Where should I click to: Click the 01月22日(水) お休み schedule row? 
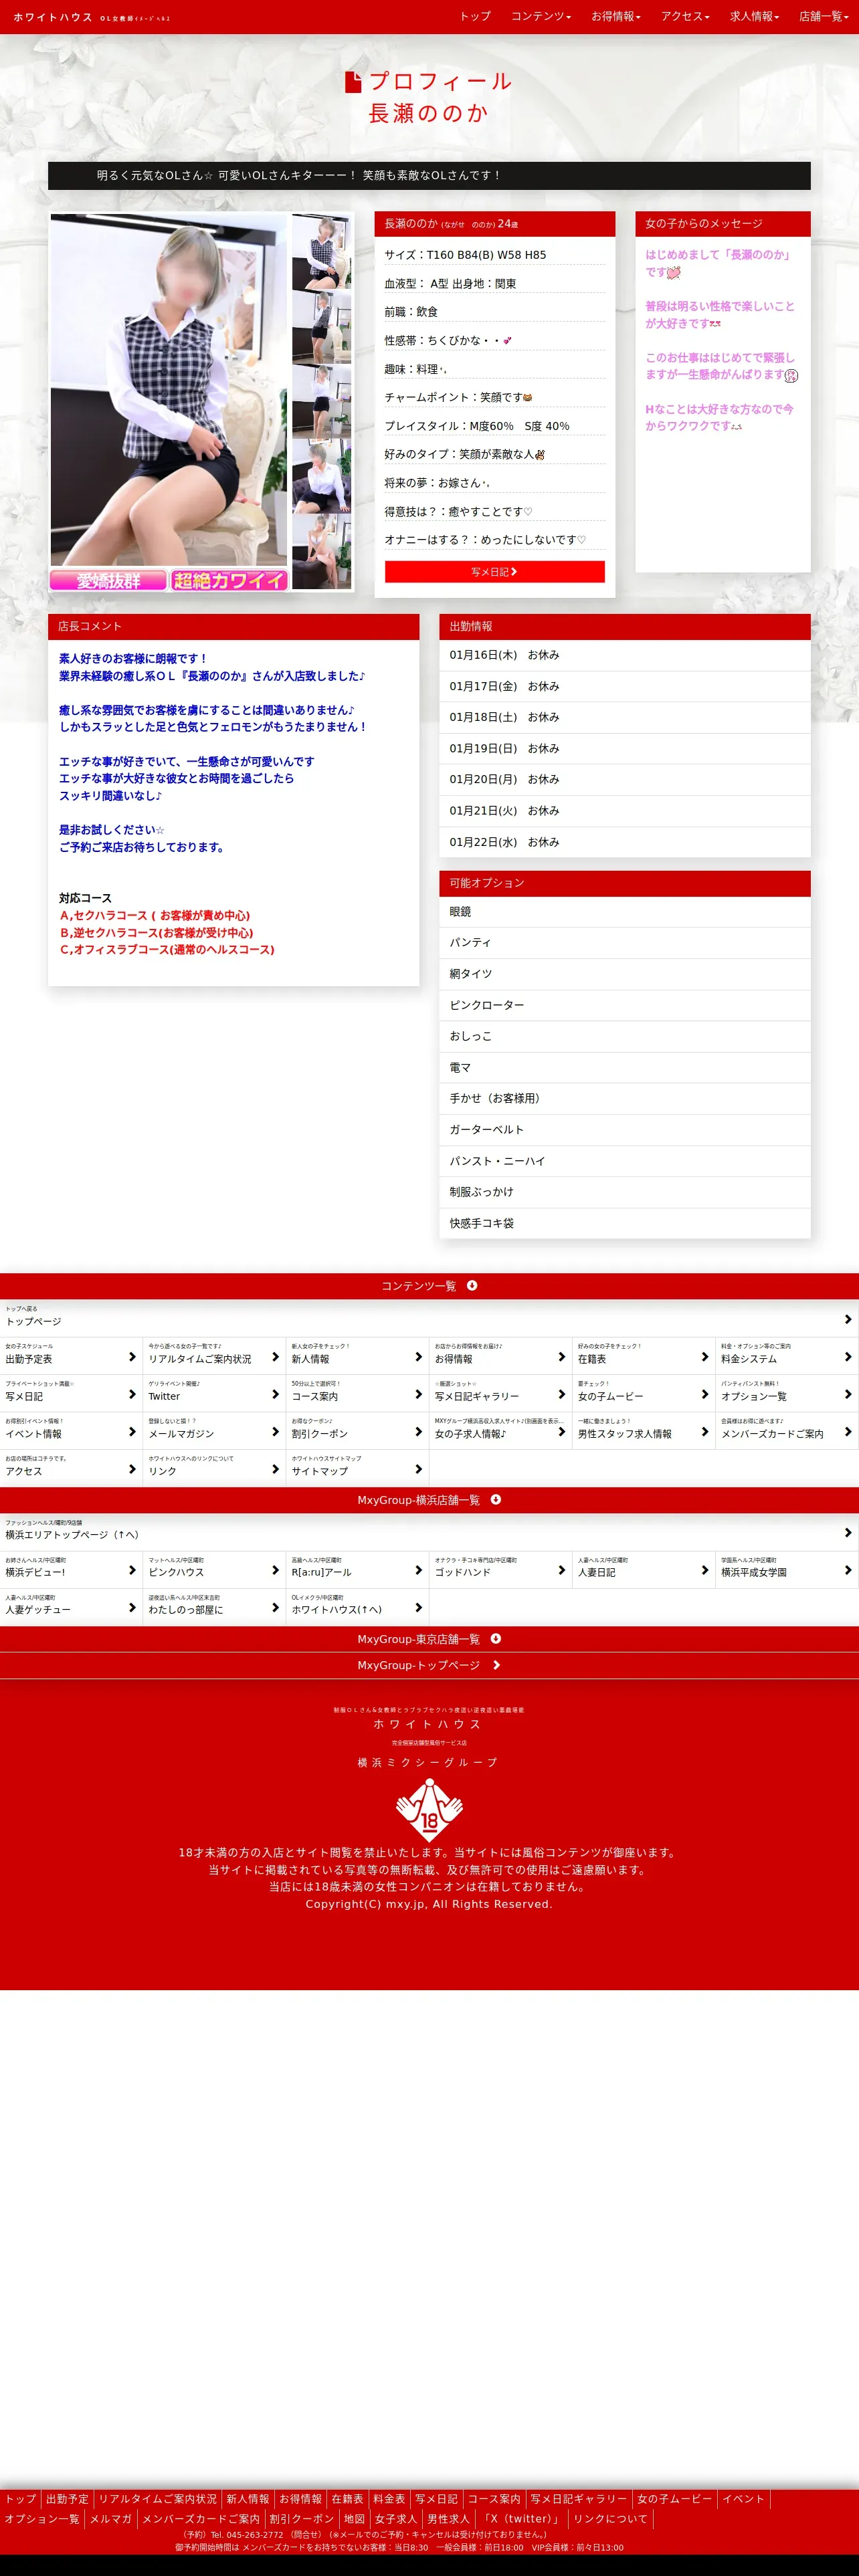(x=625, y=842)
